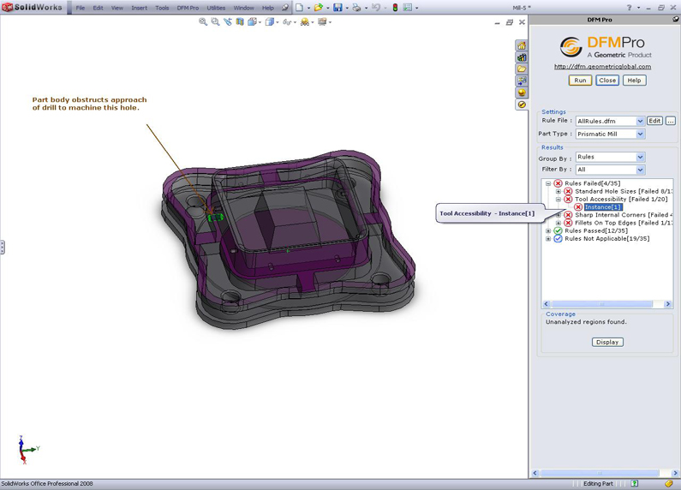Click the Run button
This screenshot has height=490, width=681.
coord(580,81)
